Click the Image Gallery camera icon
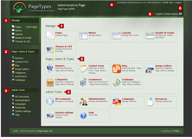Viewport: 192px width, 139px height. coord(150,69)
